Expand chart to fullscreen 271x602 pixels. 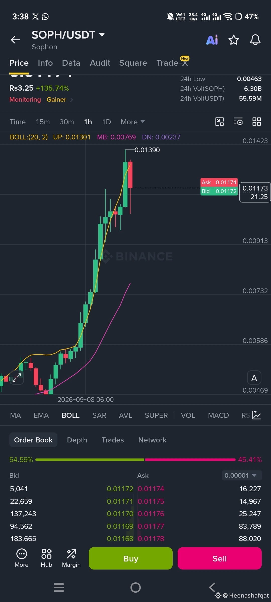(x=17, y=378)
